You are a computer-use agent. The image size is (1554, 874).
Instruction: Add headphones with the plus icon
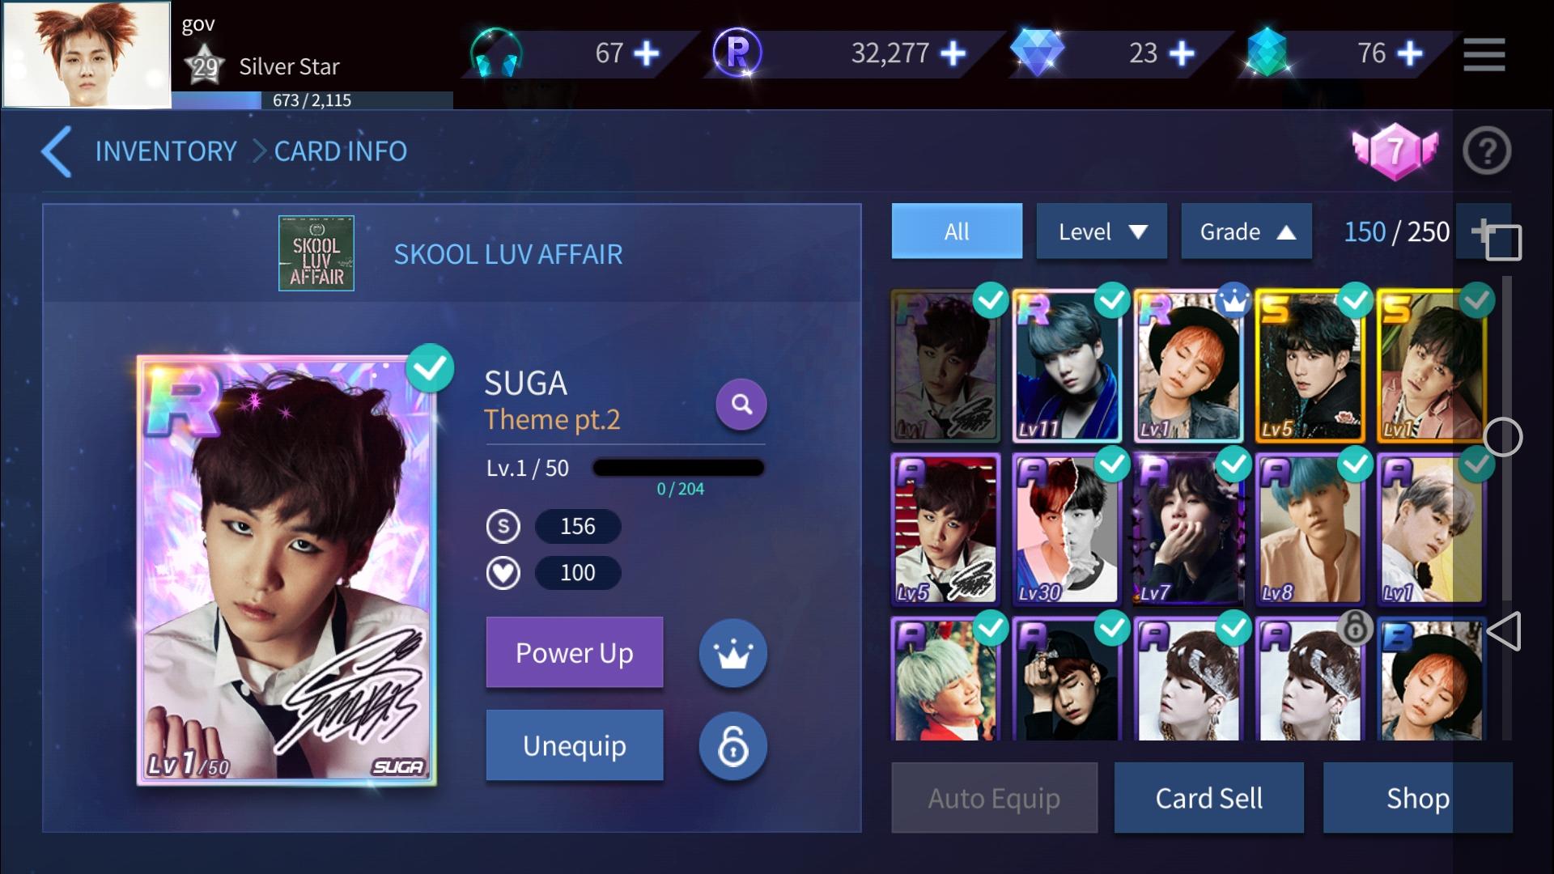pos(646,53)
